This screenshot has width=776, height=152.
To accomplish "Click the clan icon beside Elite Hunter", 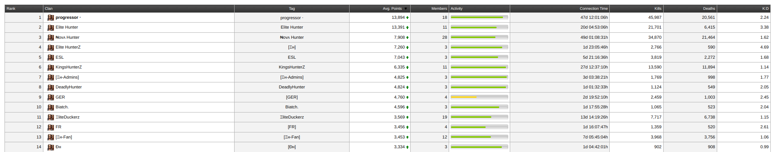I will pos(51,27).
